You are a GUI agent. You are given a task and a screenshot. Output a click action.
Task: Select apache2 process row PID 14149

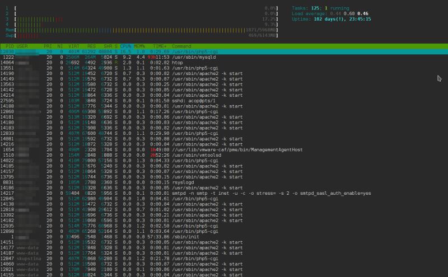[x=224, y=79]
